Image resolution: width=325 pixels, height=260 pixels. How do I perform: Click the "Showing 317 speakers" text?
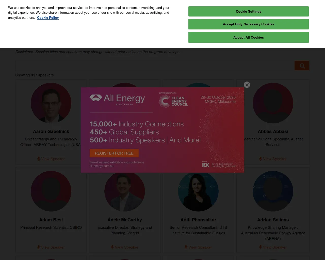pyautogui.click(x=35, y=75)
